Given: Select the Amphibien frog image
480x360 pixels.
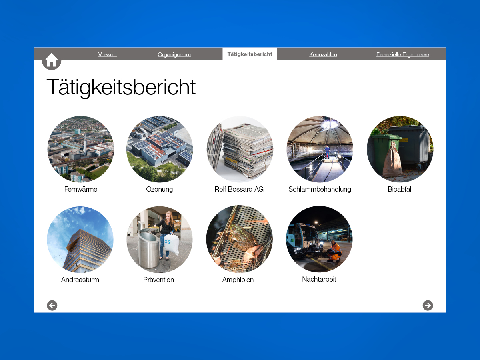Looking at the screenshot, I should [x=239, y=239].
